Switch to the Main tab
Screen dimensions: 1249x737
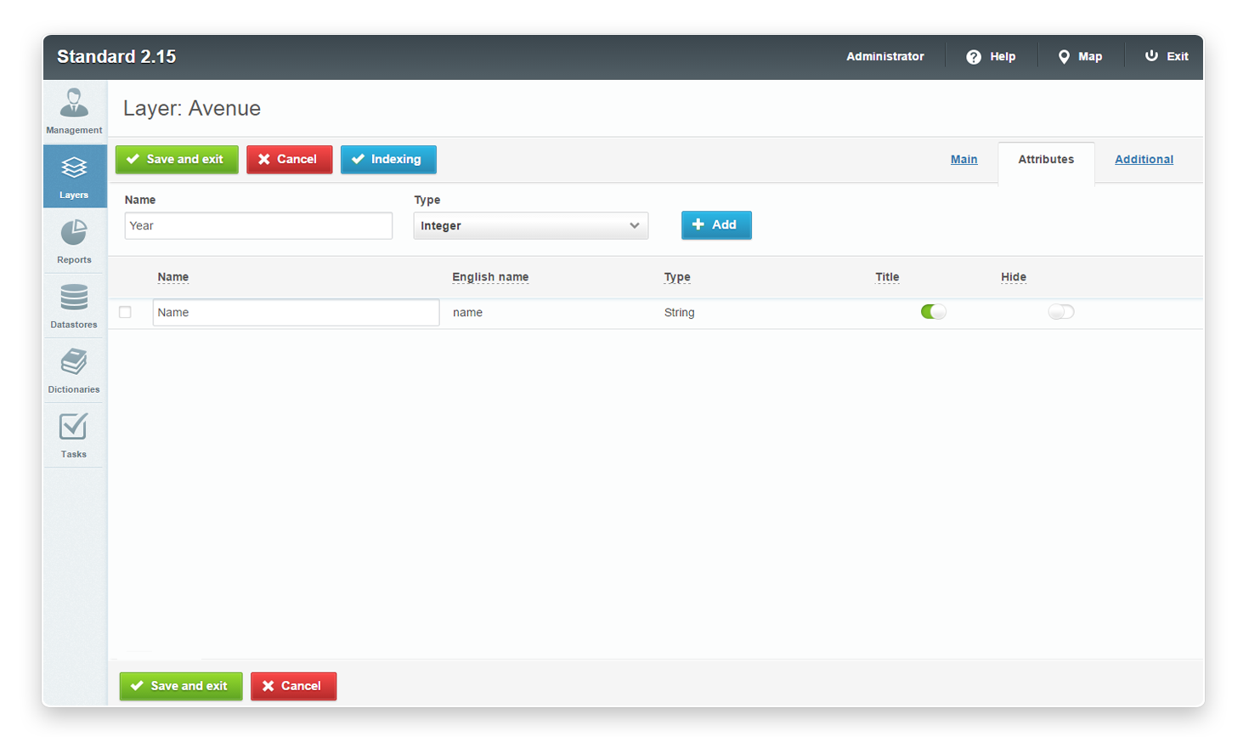click(964, 159)
